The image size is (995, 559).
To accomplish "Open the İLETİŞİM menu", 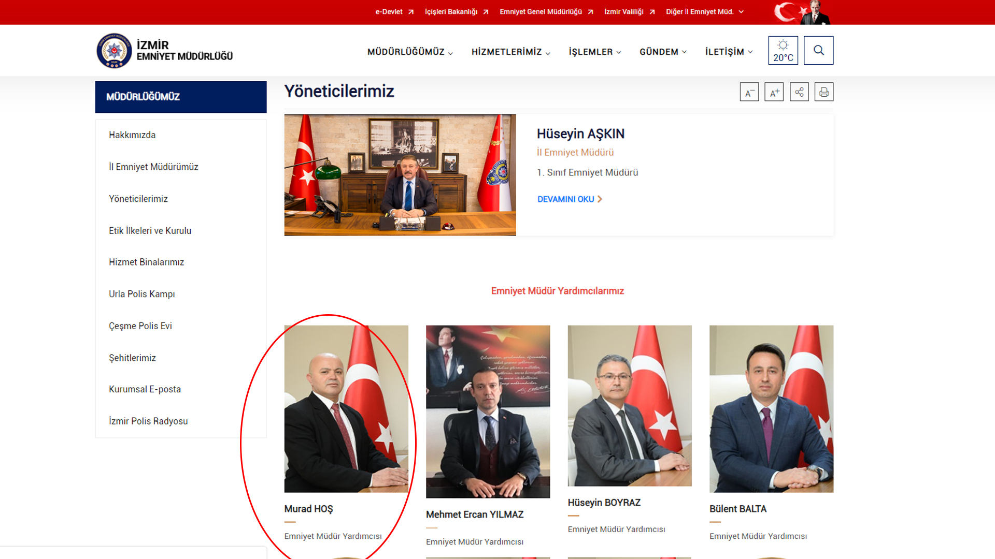I will pyautogui.click(x=728, y=52).
